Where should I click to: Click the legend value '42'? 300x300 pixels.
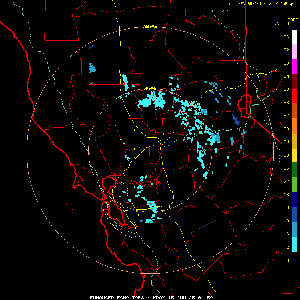(x=286, y=116)
